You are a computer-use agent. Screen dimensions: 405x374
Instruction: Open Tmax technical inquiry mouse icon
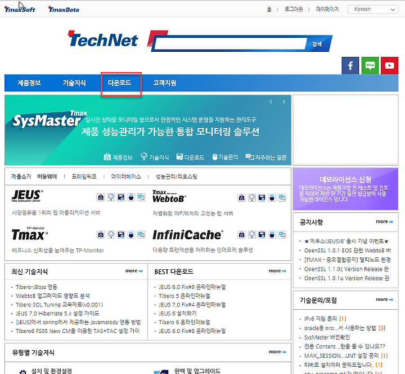tap(131, 234)
